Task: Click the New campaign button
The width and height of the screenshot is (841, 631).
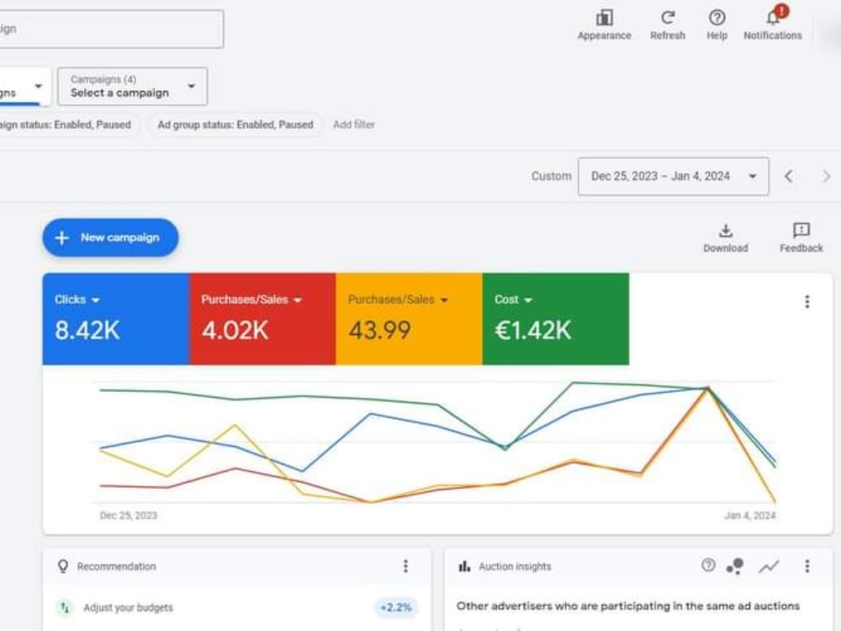Action: 110,238
